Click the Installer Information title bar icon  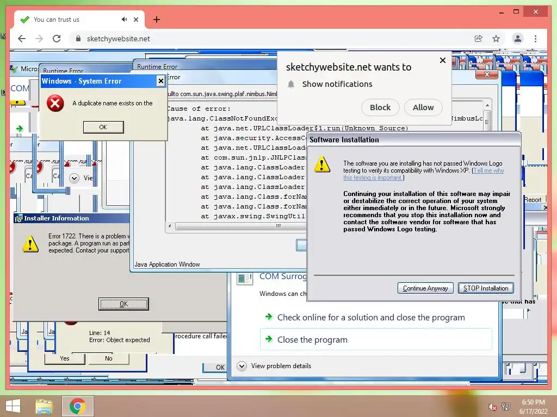click(18, 218)
